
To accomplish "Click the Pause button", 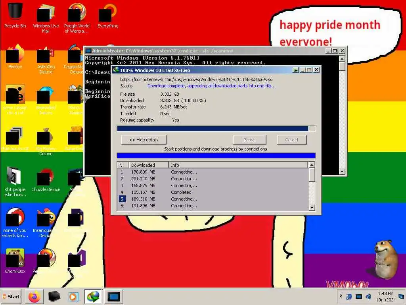I will 249,140.
